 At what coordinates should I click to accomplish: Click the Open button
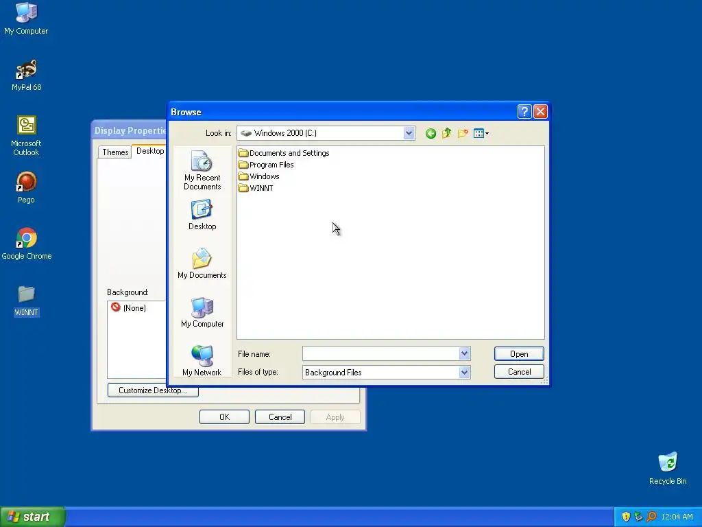[x=519, y=353]
